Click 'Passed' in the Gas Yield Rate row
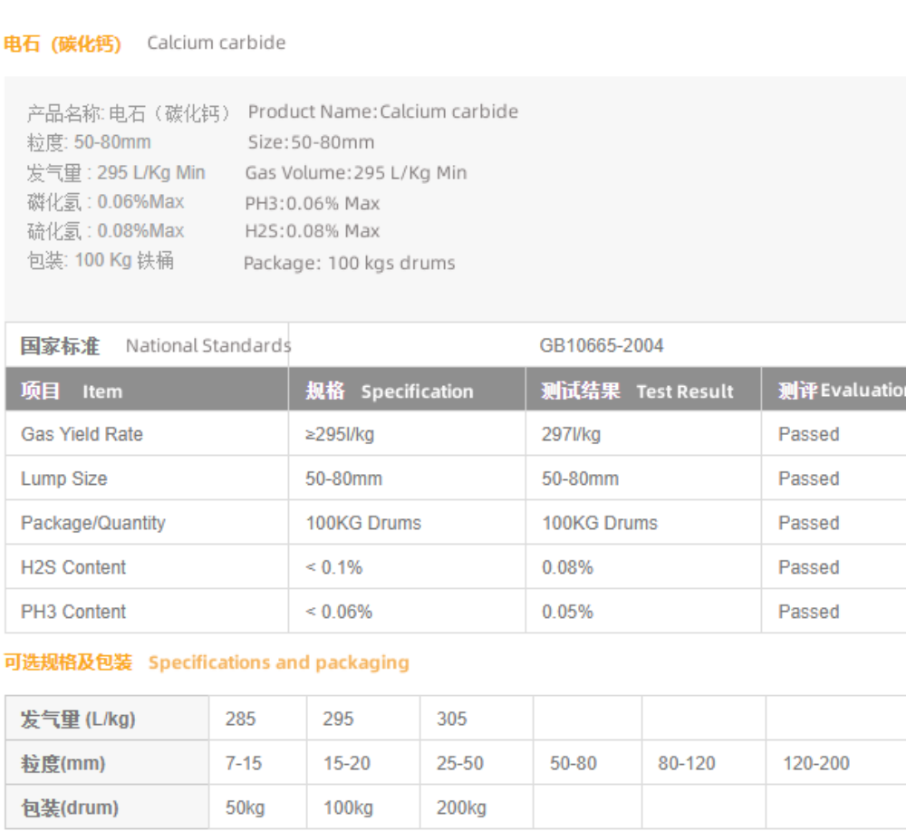 808,434
